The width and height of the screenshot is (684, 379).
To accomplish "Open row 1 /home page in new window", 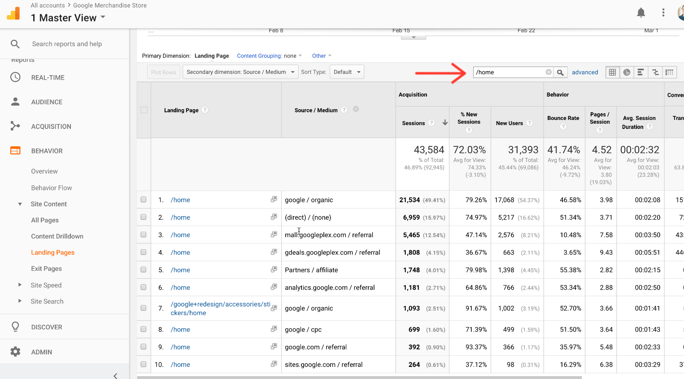I will 274,199.
